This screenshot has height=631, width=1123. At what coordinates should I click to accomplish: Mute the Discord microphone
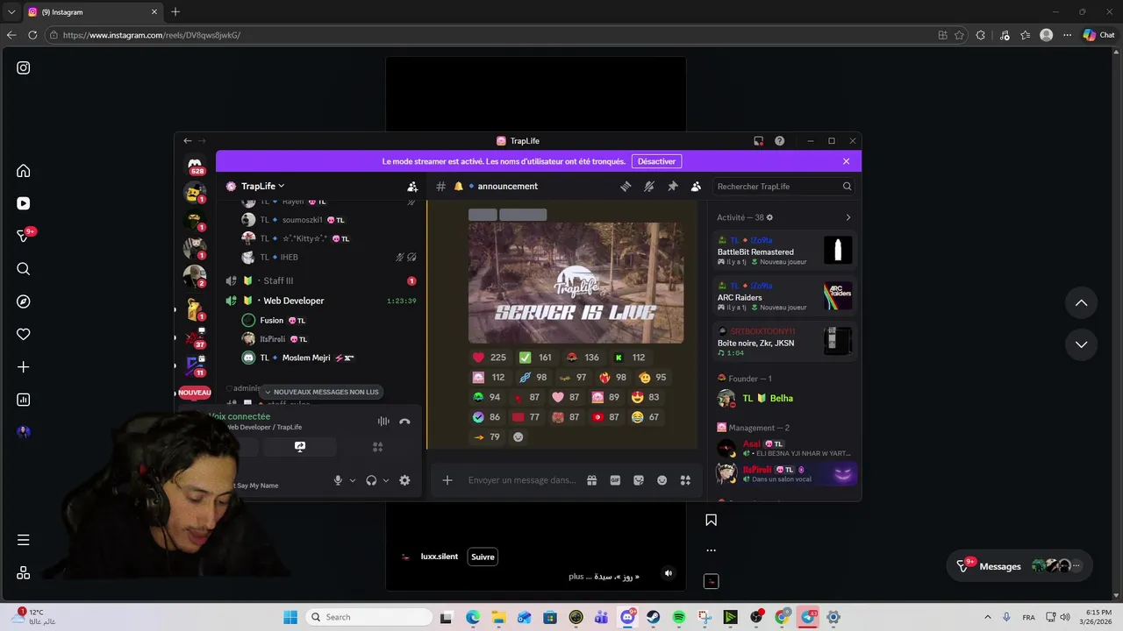(x=338, y=480)
